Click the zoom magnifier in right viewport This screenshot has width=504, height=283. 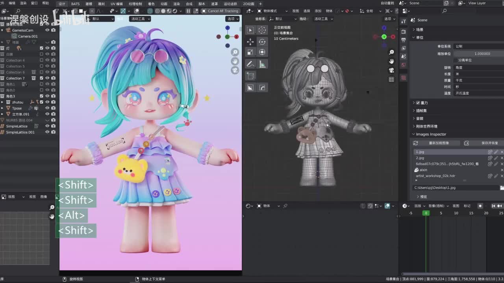(391, 52)
